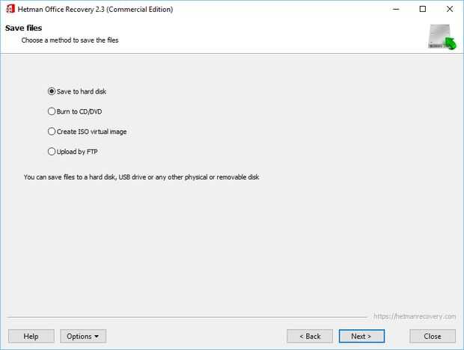The image size is (464, 350).
Task: Click the hard disk icon in header
Action: (441, 37)
